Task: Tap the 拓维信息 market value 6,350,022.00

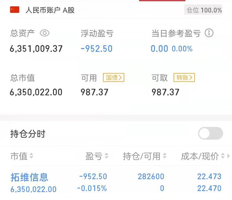Action: pos(33,189)
